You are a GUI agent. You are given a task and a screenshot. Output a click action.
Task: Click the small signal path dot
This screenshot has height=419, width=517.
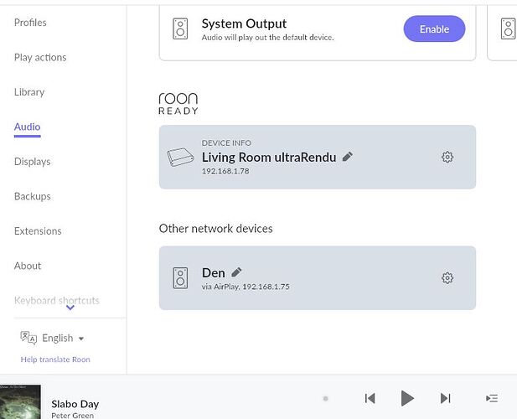pyautogui.click(x=325, y=399)
